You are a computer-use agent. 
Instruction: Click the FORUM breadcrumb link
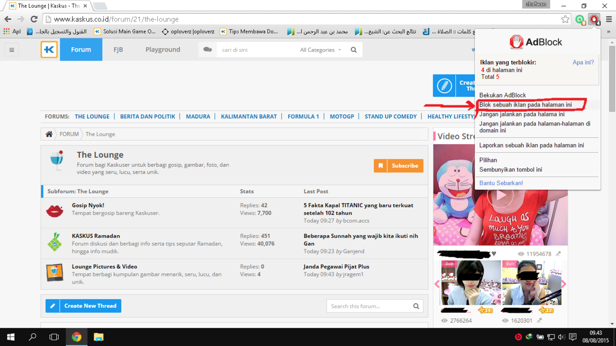click(x=69, y=134)
